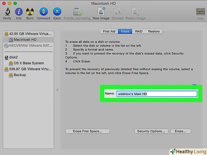The image size is (207, 155).
Task: Switch to the First Aid tab
Action: 109,31
